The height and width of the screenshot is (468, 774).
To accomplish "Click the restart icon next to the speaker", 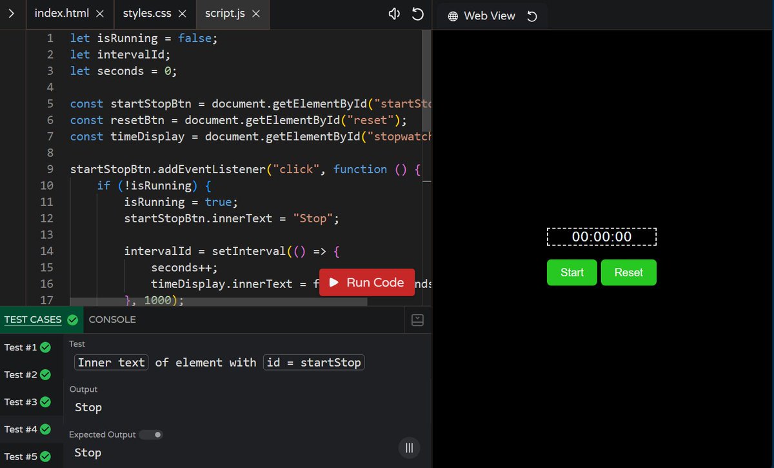I will coord(417,13).
